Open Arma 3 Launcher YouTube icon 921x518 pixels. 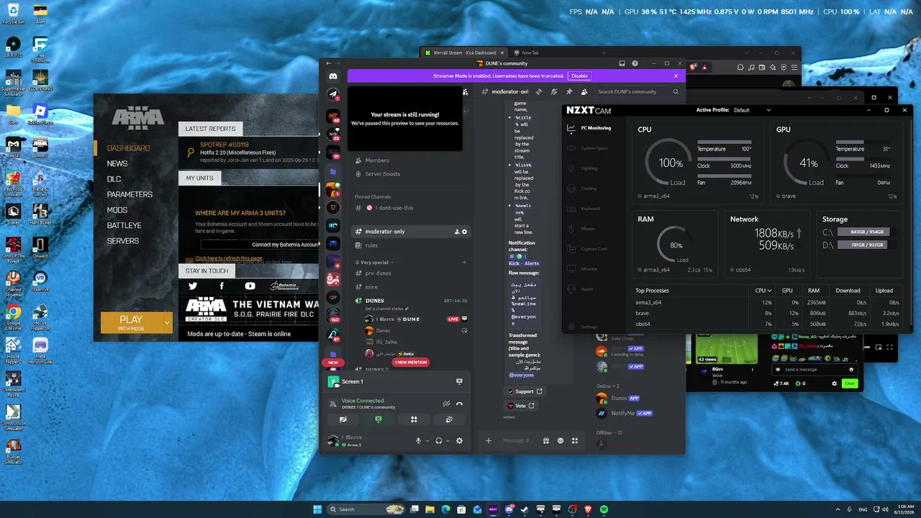[x=250, y=286]
